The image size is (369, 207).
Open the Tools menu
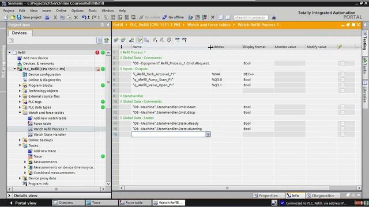coord(92,10)
